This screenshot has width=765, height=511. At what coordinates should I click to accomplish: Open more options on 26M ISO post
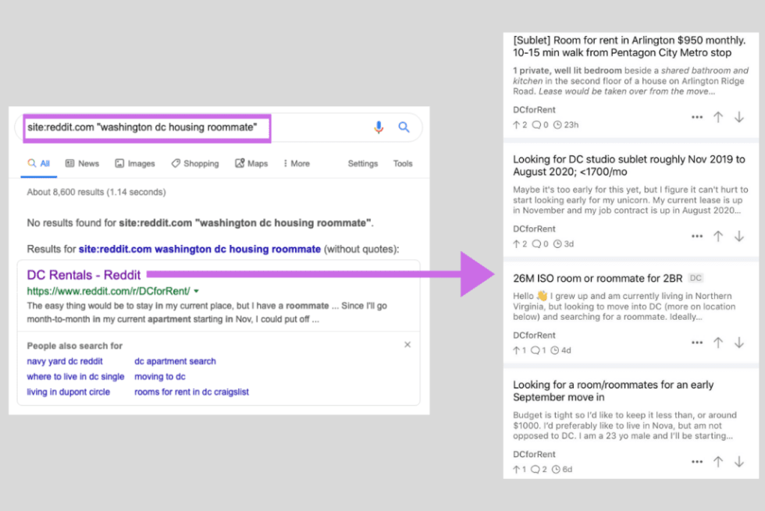coord(697,342)
